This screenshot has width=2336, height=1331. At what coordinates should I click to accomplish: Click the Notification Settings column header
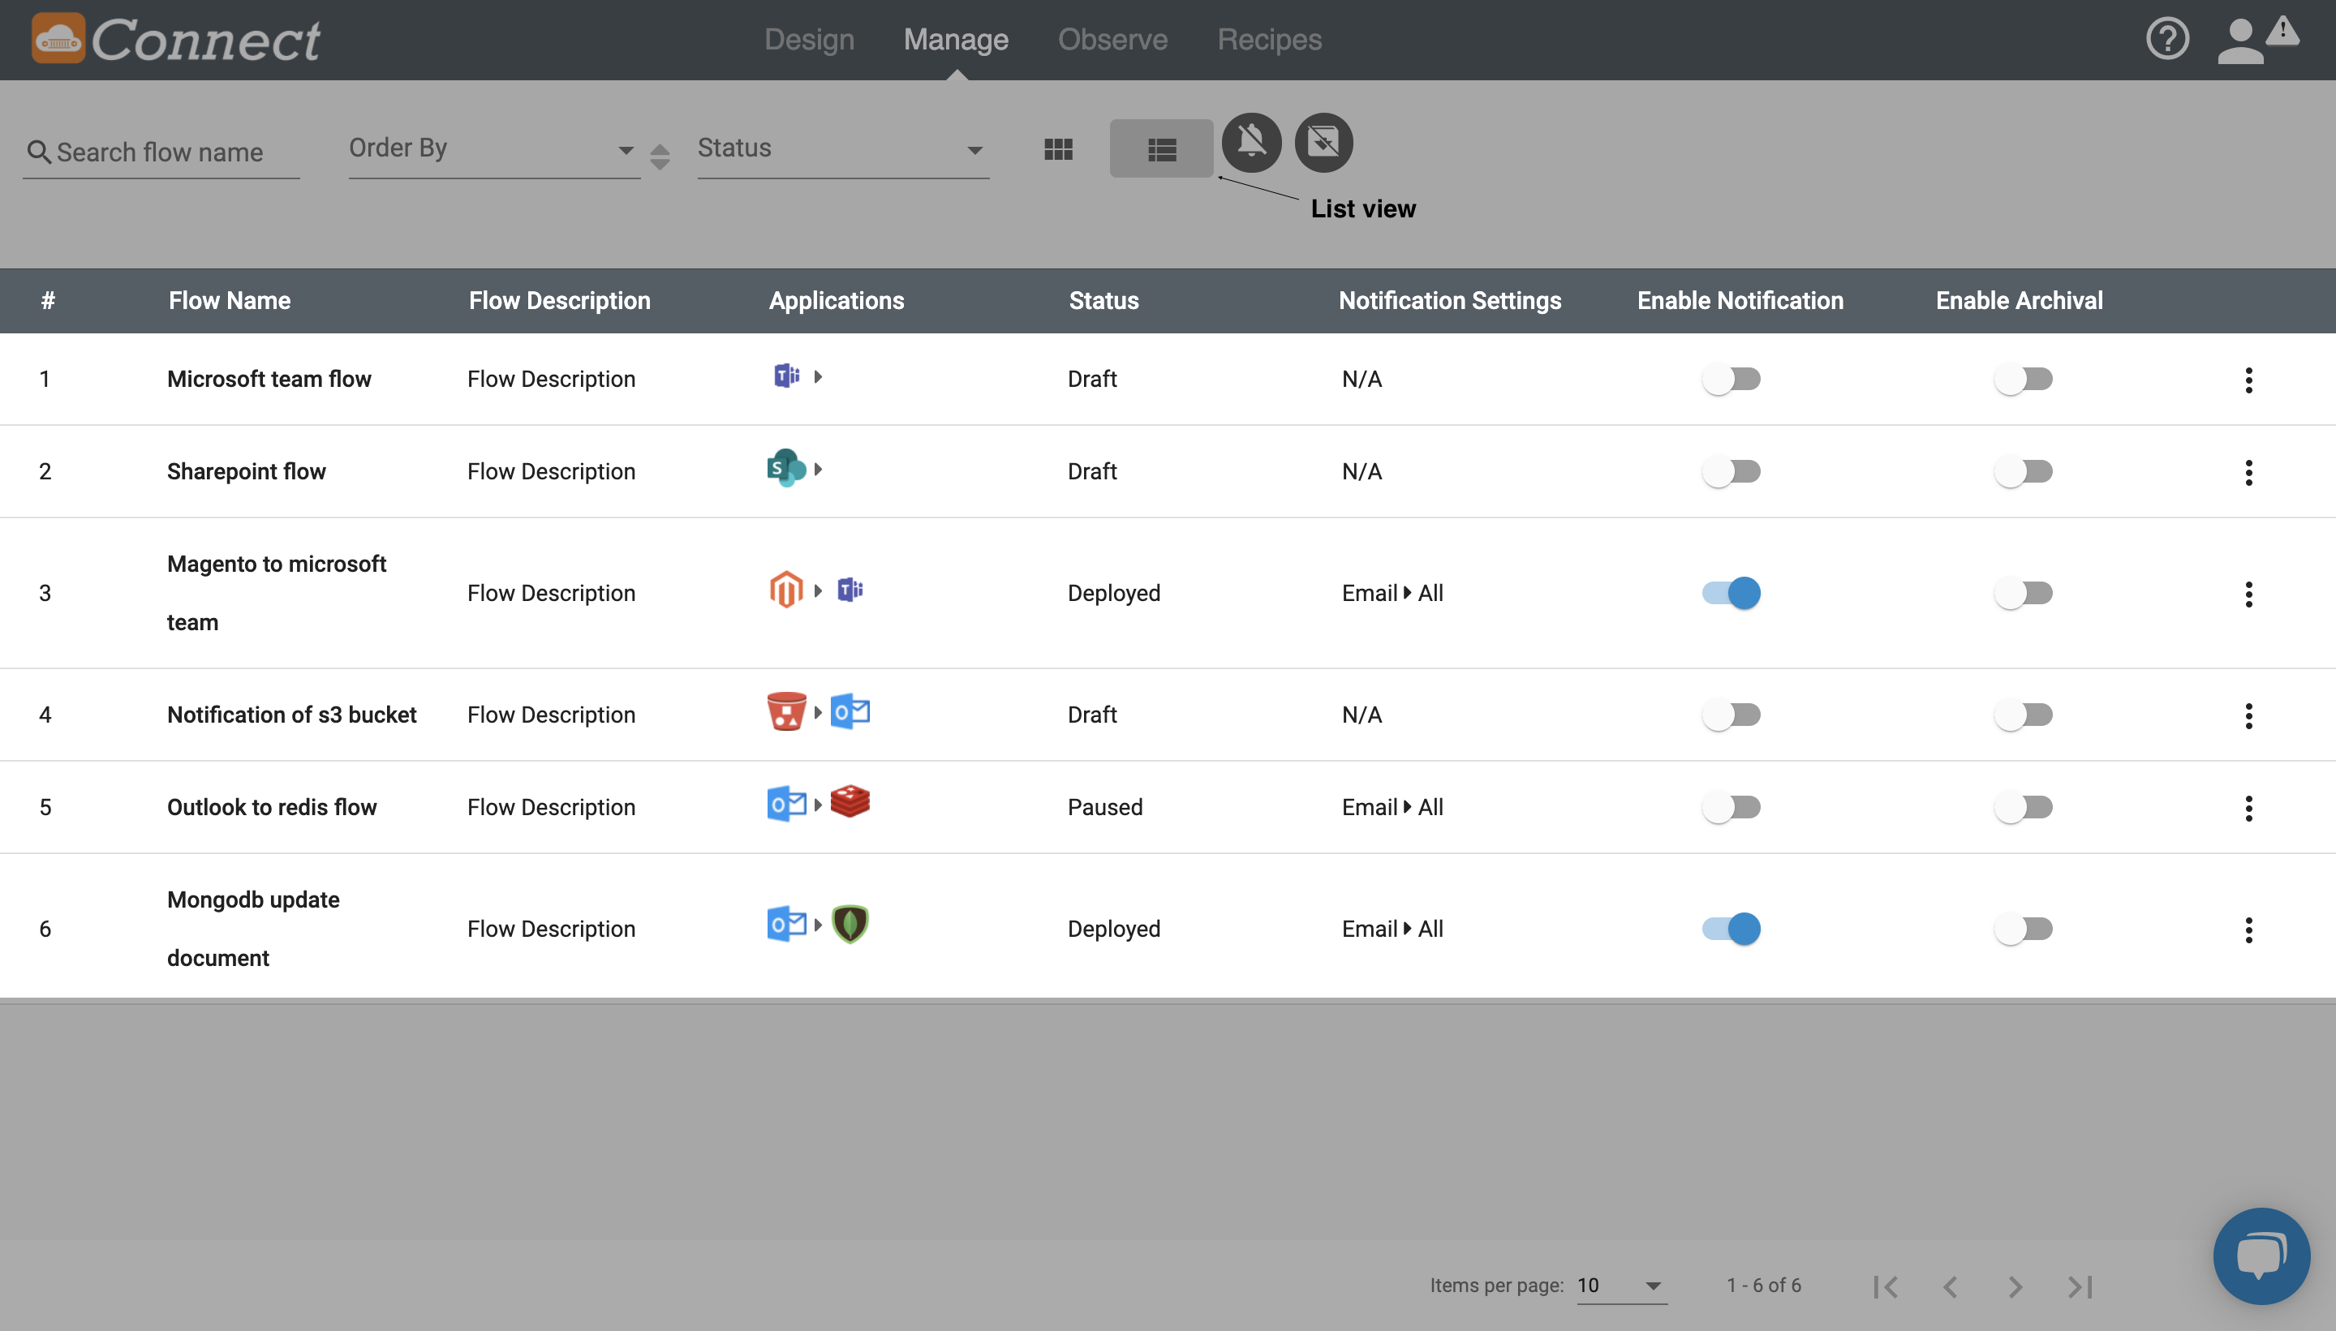click(x=1450, y=301)
